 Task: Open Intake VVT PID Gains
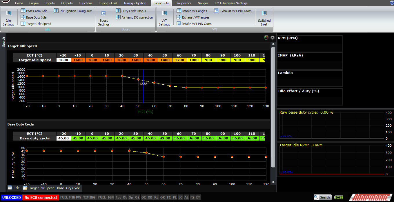point(194,24)
